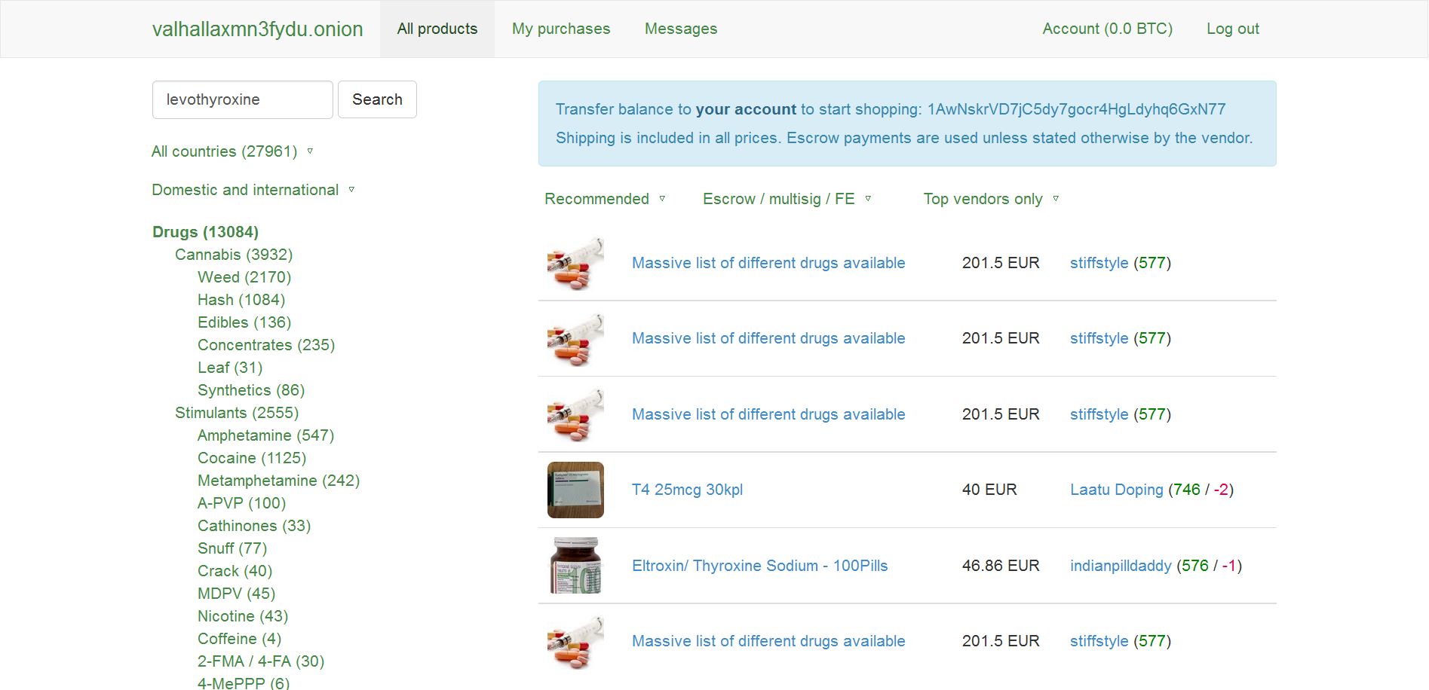Open the Top vendors only dropdown
This screenshot has width=1429, height=690.
pos(991,199)
